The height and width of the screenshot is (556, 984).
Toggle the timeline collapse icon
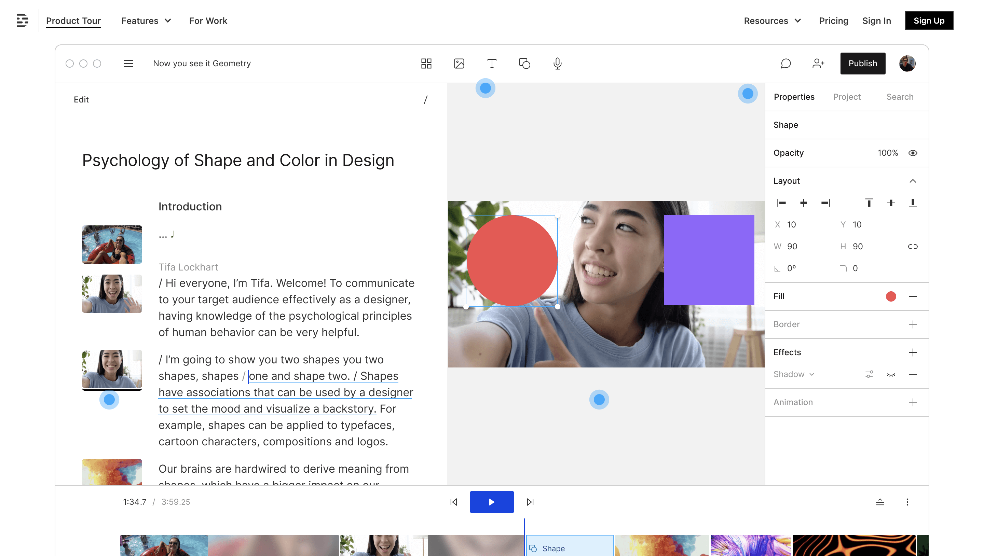point(880,502)
